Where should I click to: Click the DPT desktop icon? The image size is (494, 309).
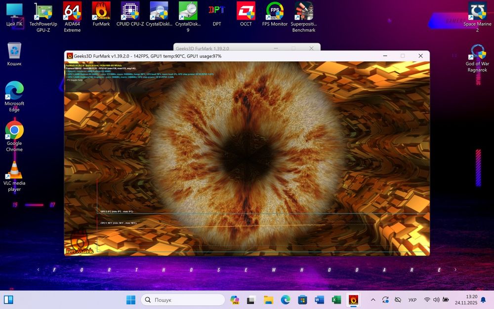(x=217, y=11)
